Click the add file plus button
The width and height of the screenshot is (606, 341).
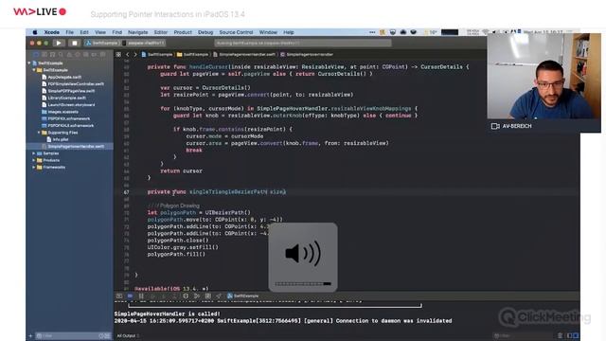[x=30, y=336]
